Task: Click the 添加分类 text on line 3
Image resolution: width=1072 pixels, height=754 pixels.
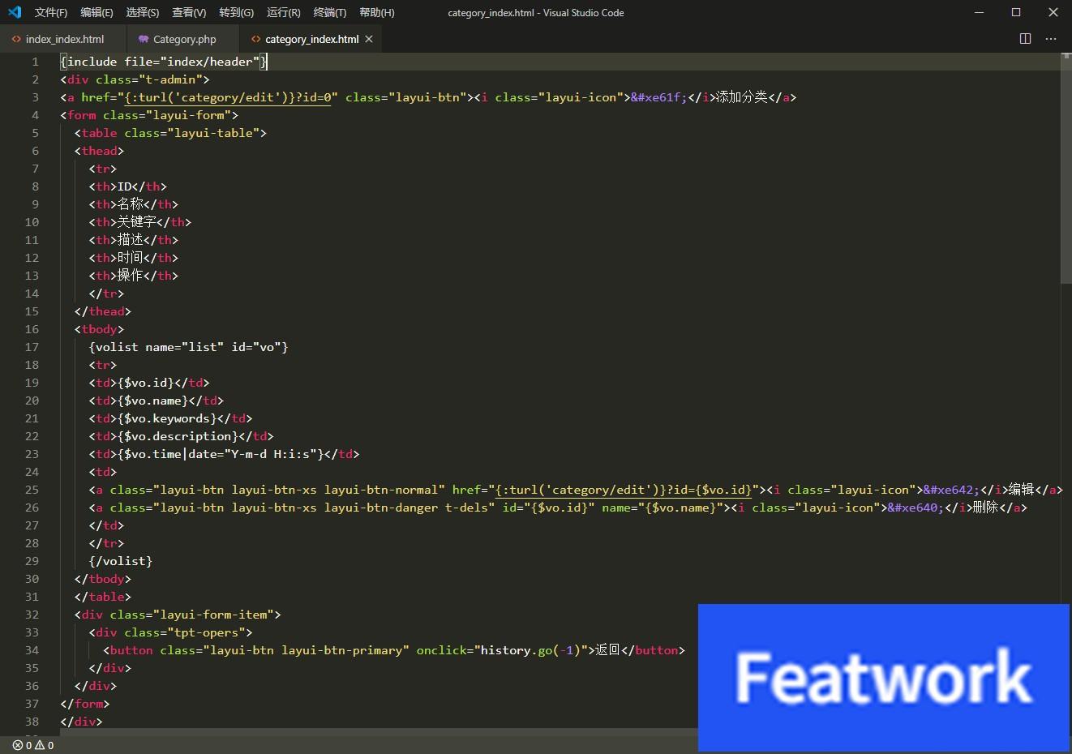Action: pos(741,97)
